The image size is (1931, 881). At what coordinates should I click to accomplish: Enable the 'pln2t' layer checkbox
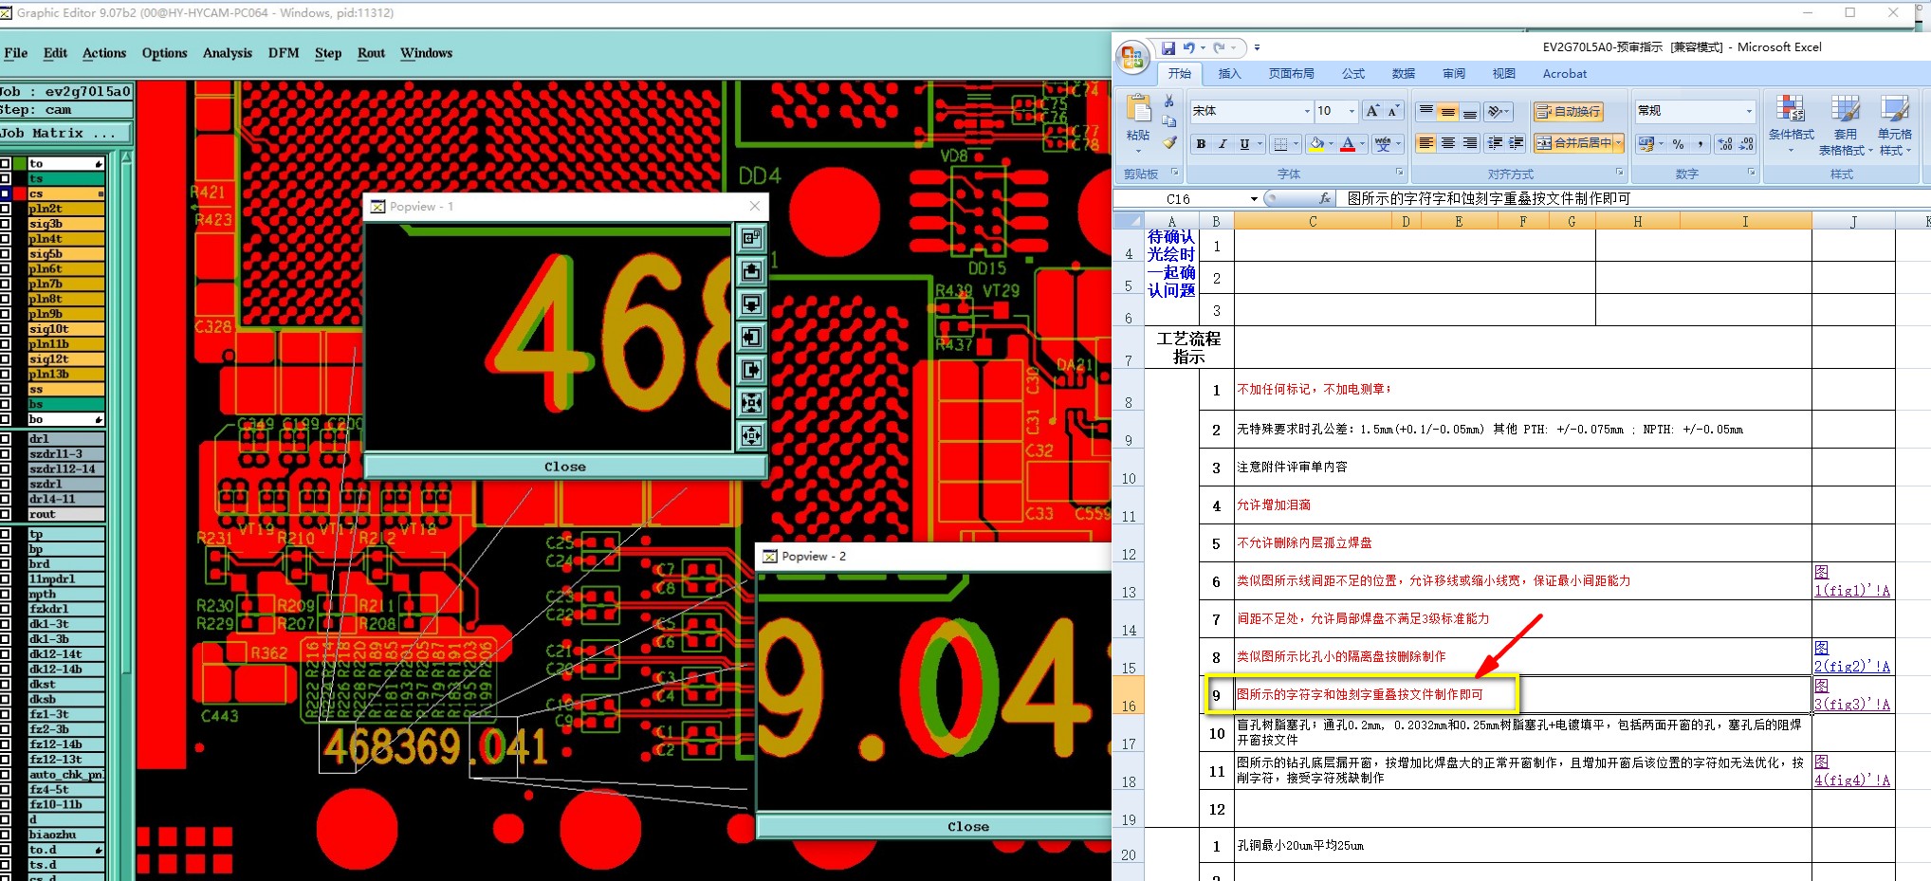5,209
